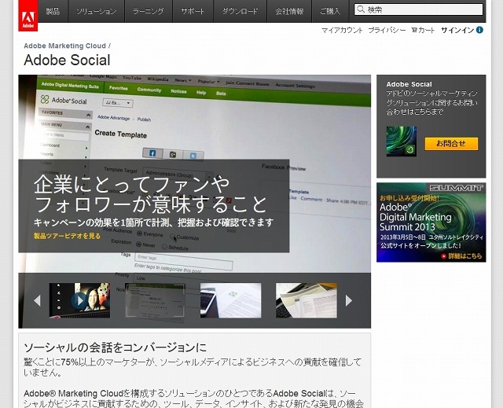Open the ソリューション menu
503x408 pixels.
96,11
